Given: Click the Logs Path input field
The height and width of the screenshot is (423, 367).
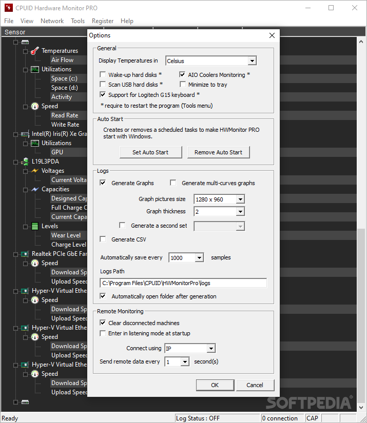Looking at the screenshot, I should point(183,283).
